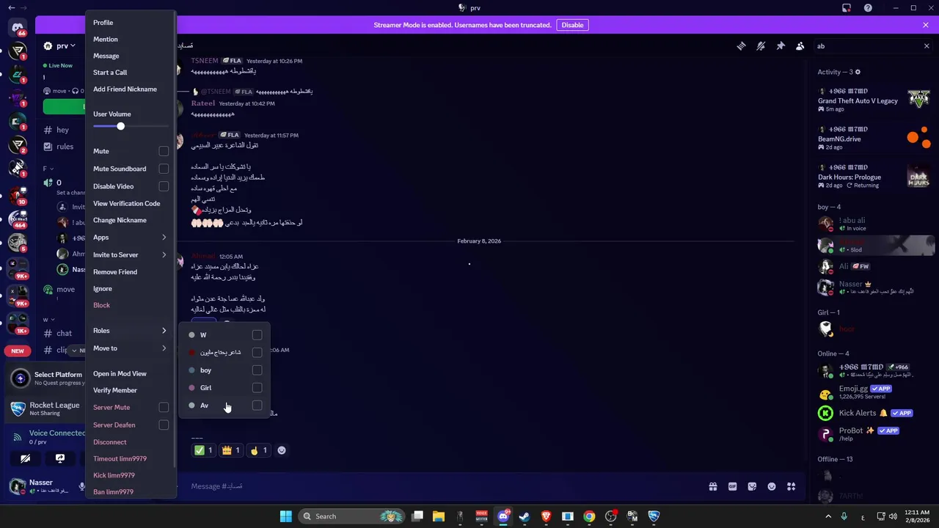
Task: Open the apps launcher in message bar
Action: [x=792, y=486]
